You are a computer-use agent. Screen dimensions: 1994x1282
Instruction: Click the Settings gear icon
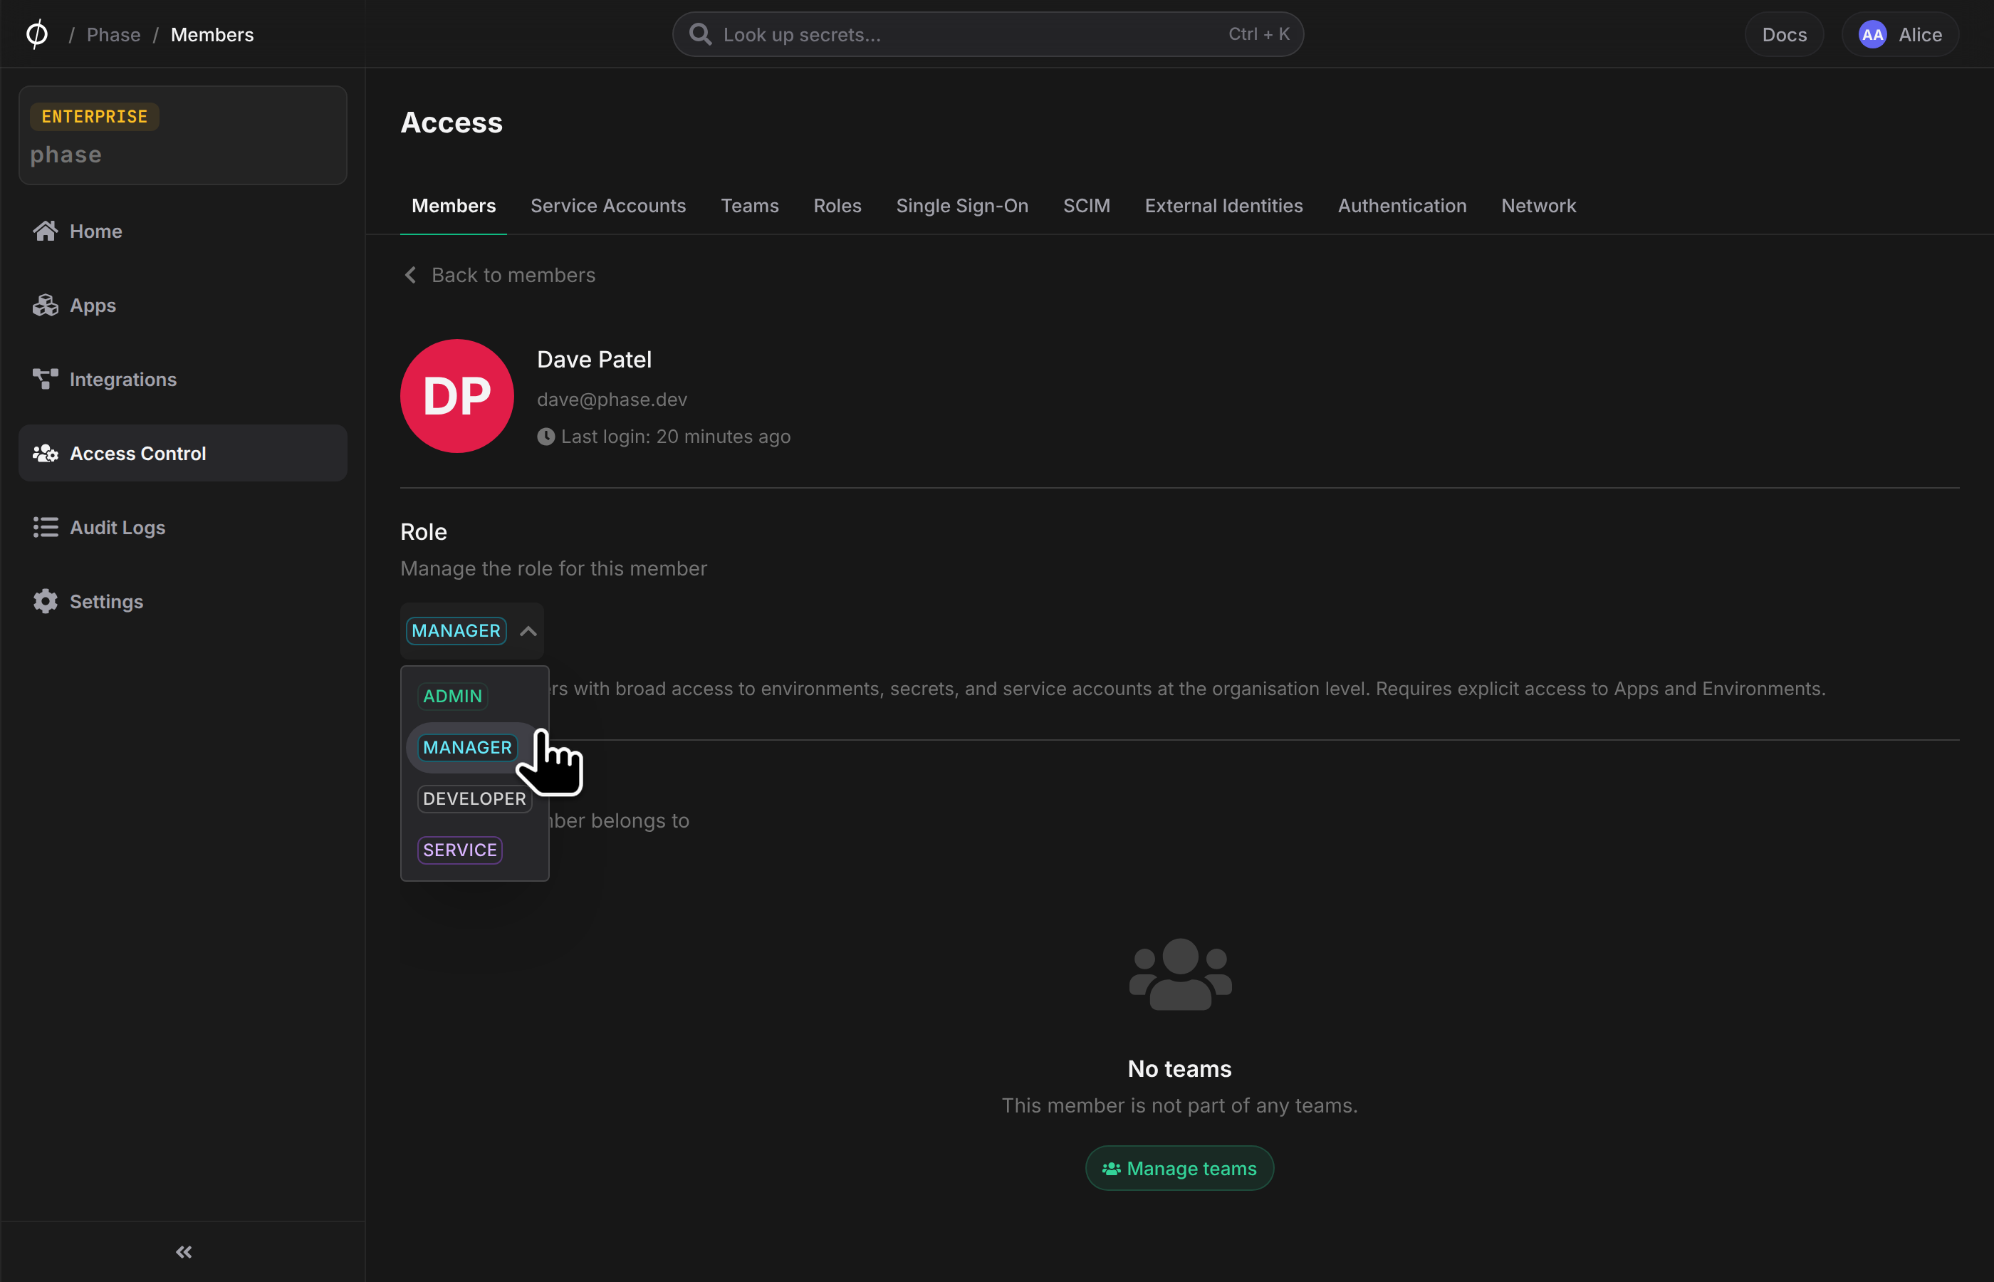45,601
